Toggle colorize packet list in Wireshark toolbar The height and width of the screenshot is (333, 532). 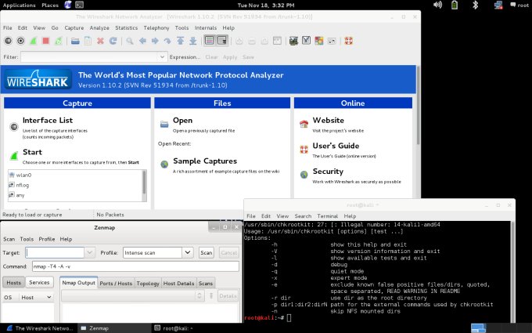click(x=209, y=41)
